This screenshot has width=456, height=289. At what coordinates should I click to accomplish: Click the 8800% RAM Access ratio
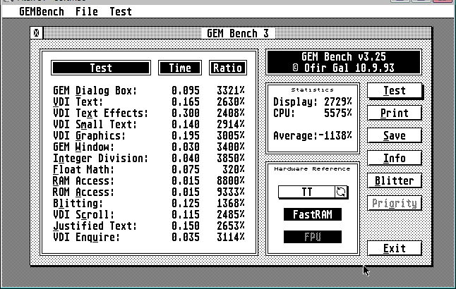point(231,181)
